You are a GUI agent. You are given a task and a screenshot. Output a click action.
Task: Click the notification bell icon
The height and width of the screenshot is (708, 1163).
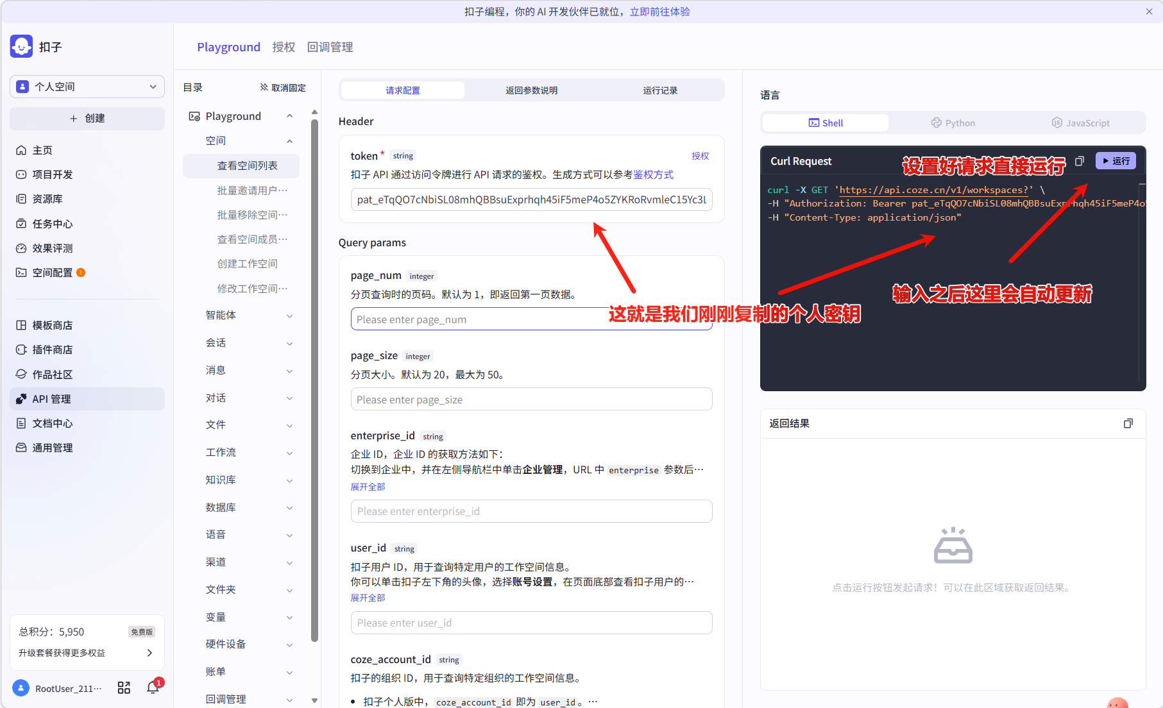pos(153,687)
